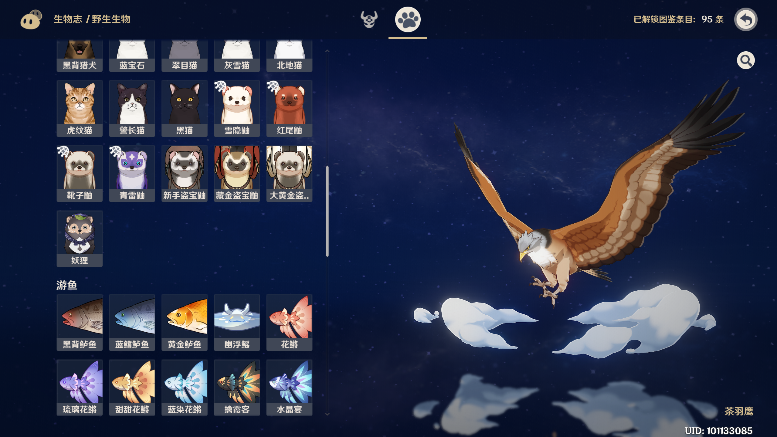Select the 灰雪猫 entry
Image resolution: width=777 pixels, height=437 pixels.
(x=237, y=56)
